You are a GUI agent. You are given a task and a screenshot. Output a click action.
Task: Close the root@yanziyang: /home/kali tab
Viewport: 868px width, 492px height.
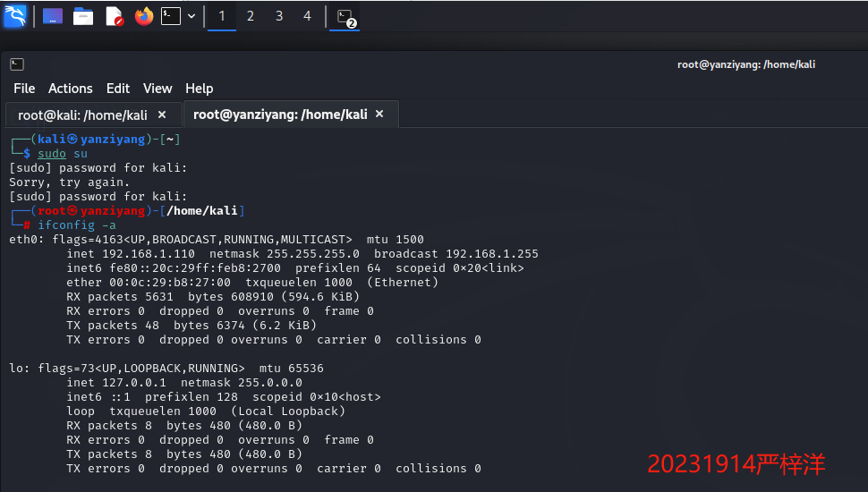tap(379, 114)
